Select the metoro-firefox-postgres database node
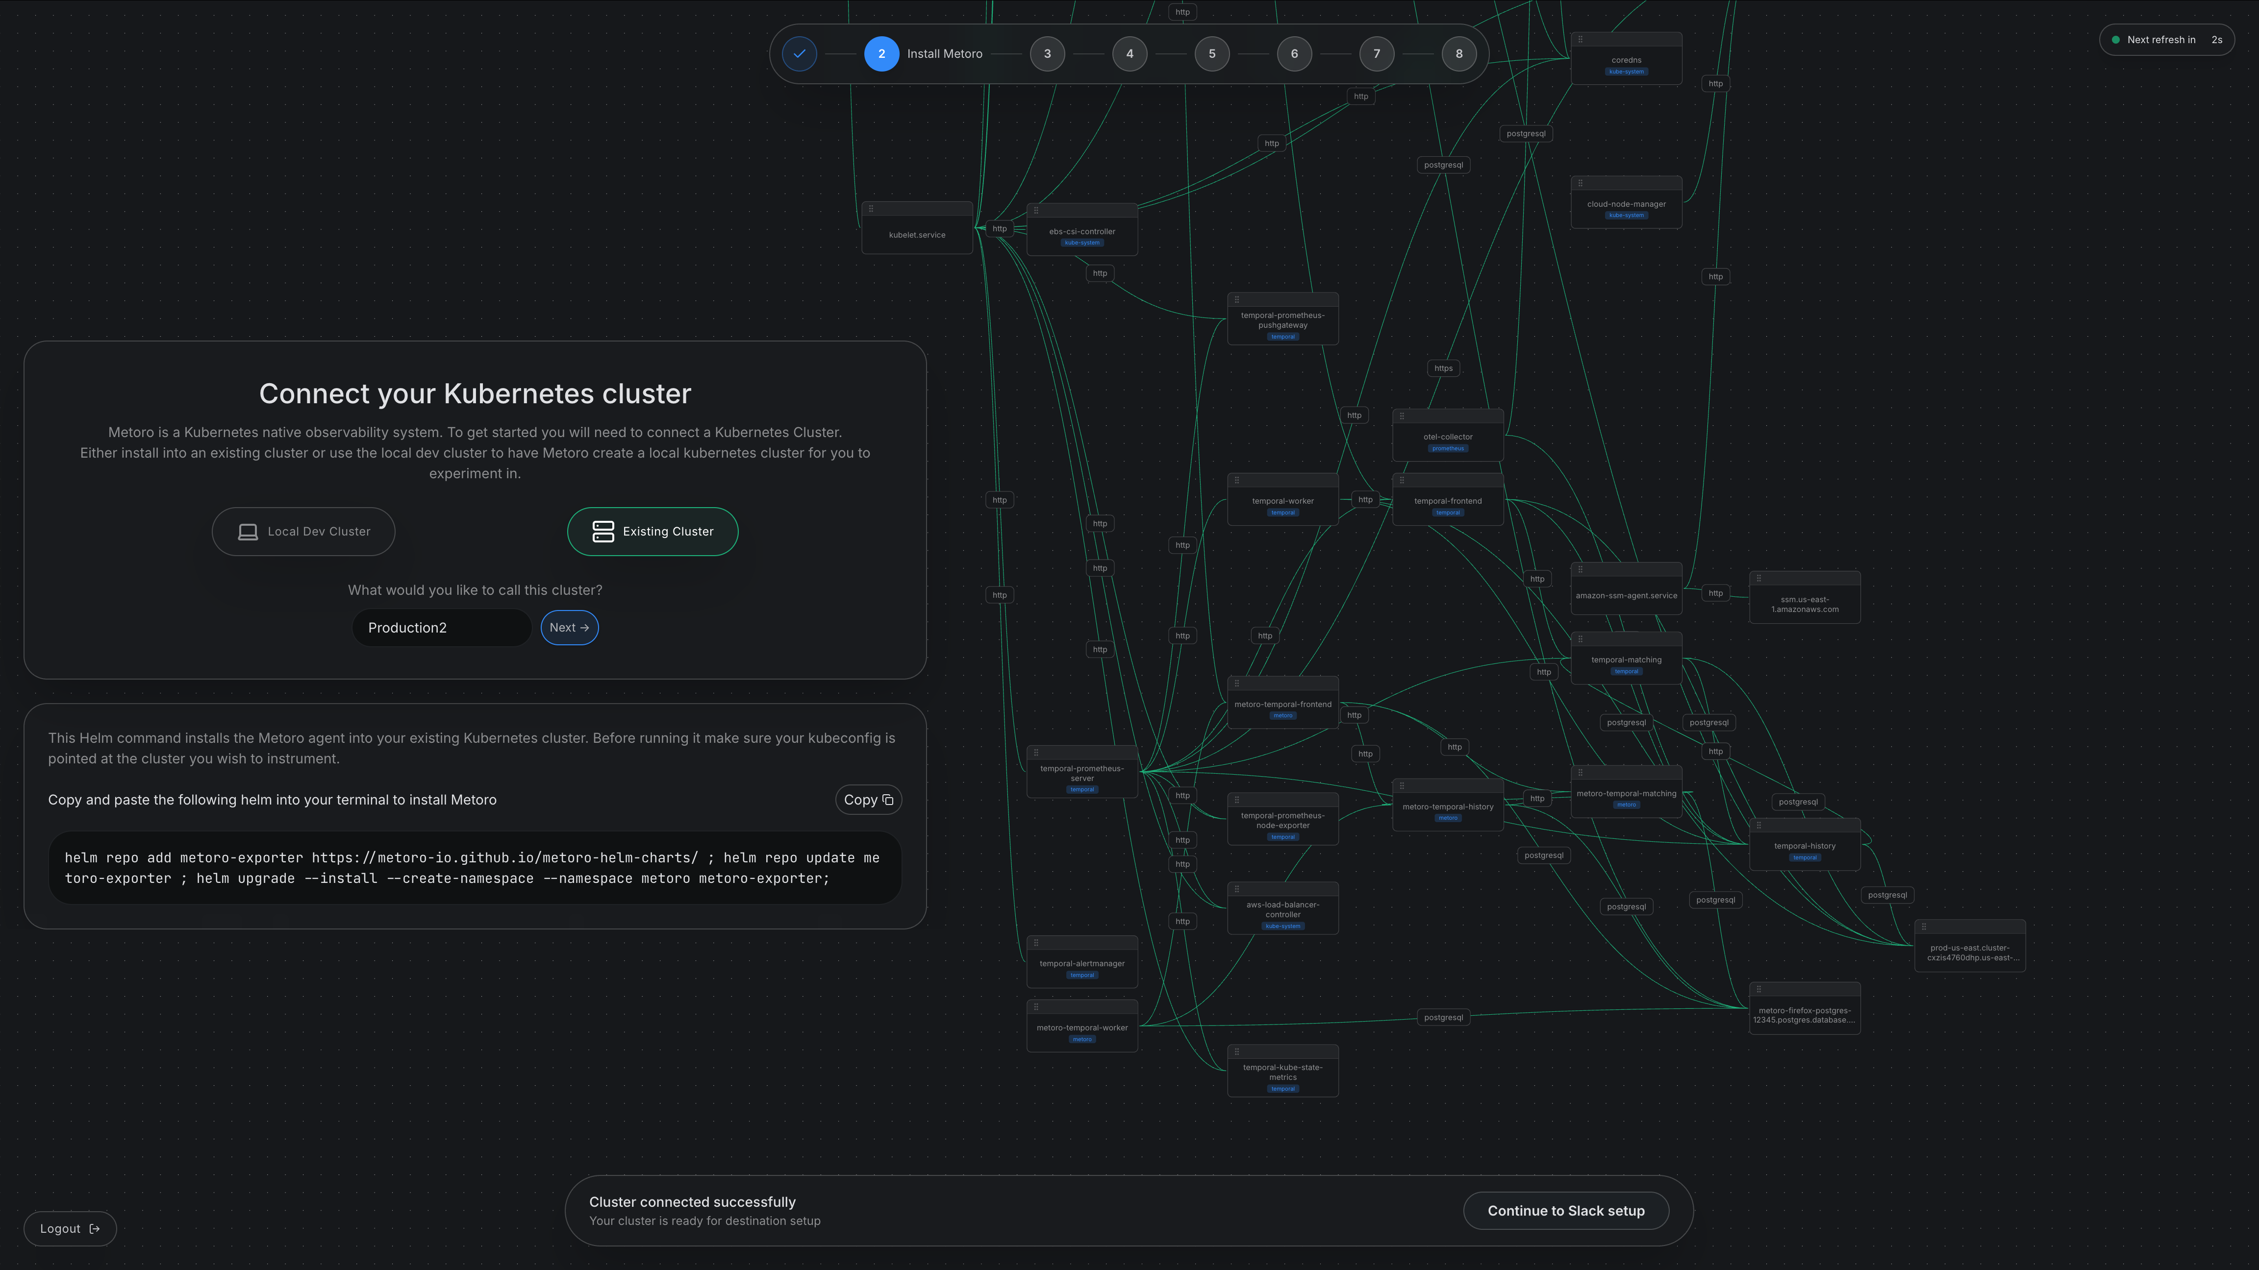The image size is (2259, 1270). point(1805,1009)
